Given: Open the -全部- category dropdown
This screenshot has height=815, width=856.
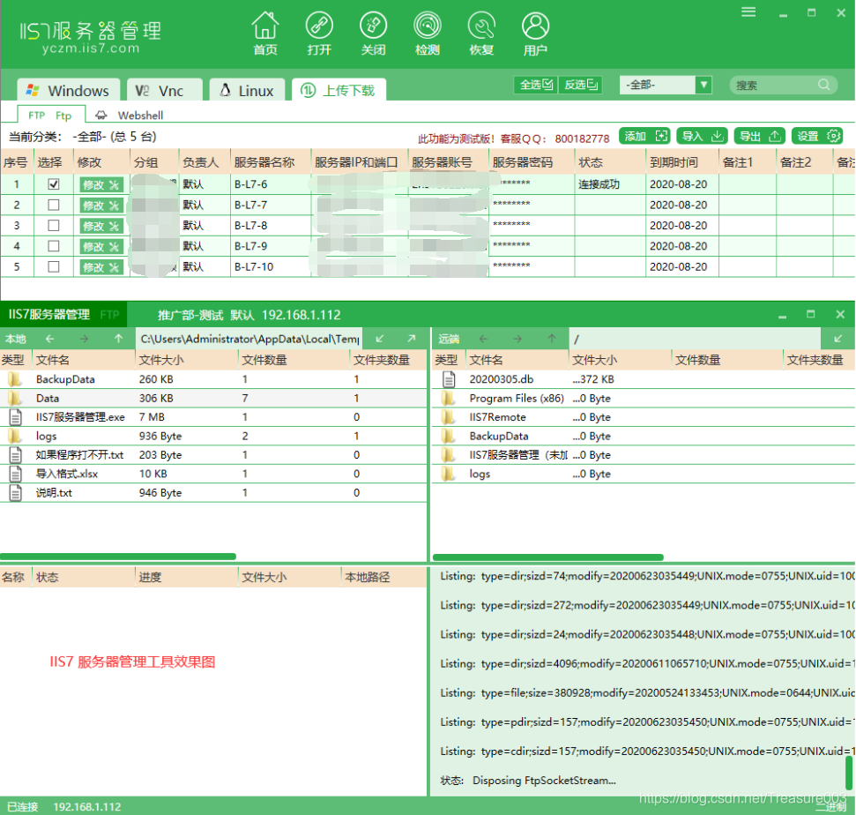Looking at the screenshot, I should 666,85.
